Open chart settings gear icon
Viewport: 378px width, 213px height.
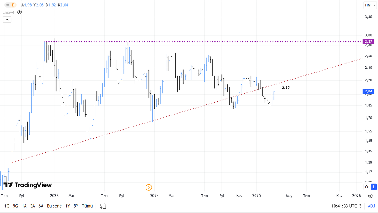(370, 196)
